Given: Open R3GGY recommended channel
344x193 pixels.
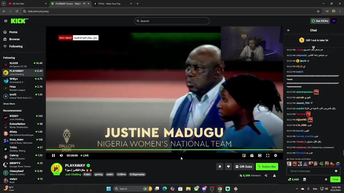Looking at the screenshot, I should tap(23, 117).
